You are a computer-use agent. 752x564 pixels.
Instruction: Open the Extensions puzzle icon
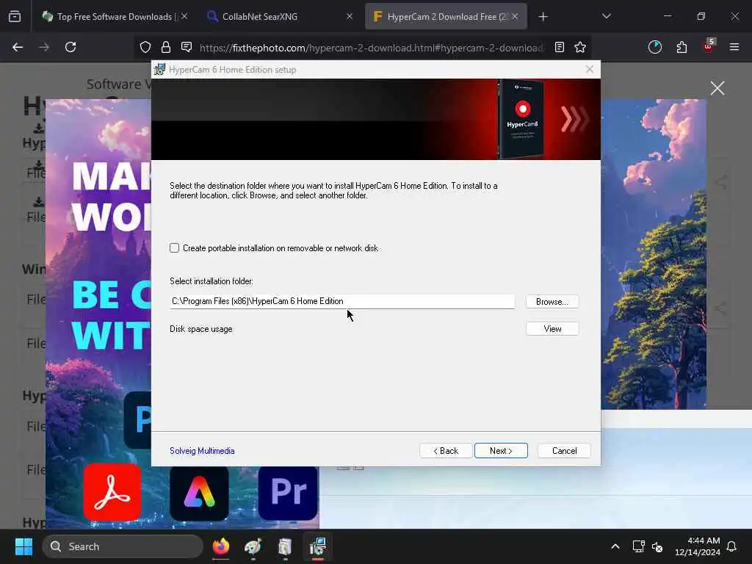[x=681, y=47]
